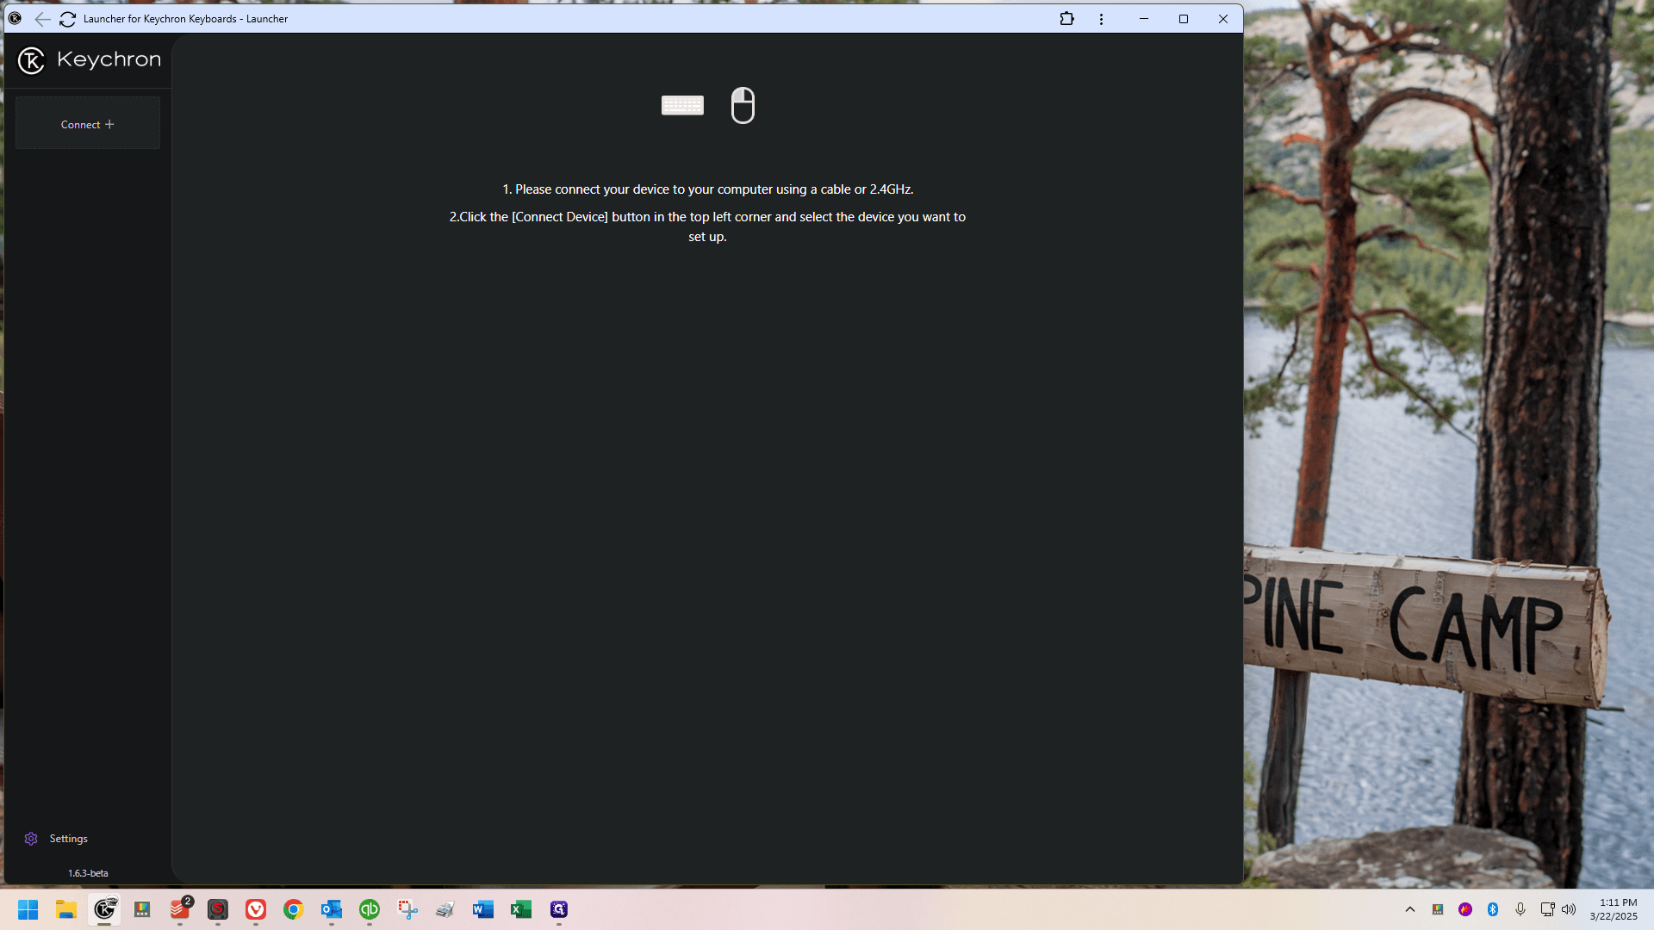Close the Keychron Launcher window
Screen dimensions: 1654x930
point(1223,19)
